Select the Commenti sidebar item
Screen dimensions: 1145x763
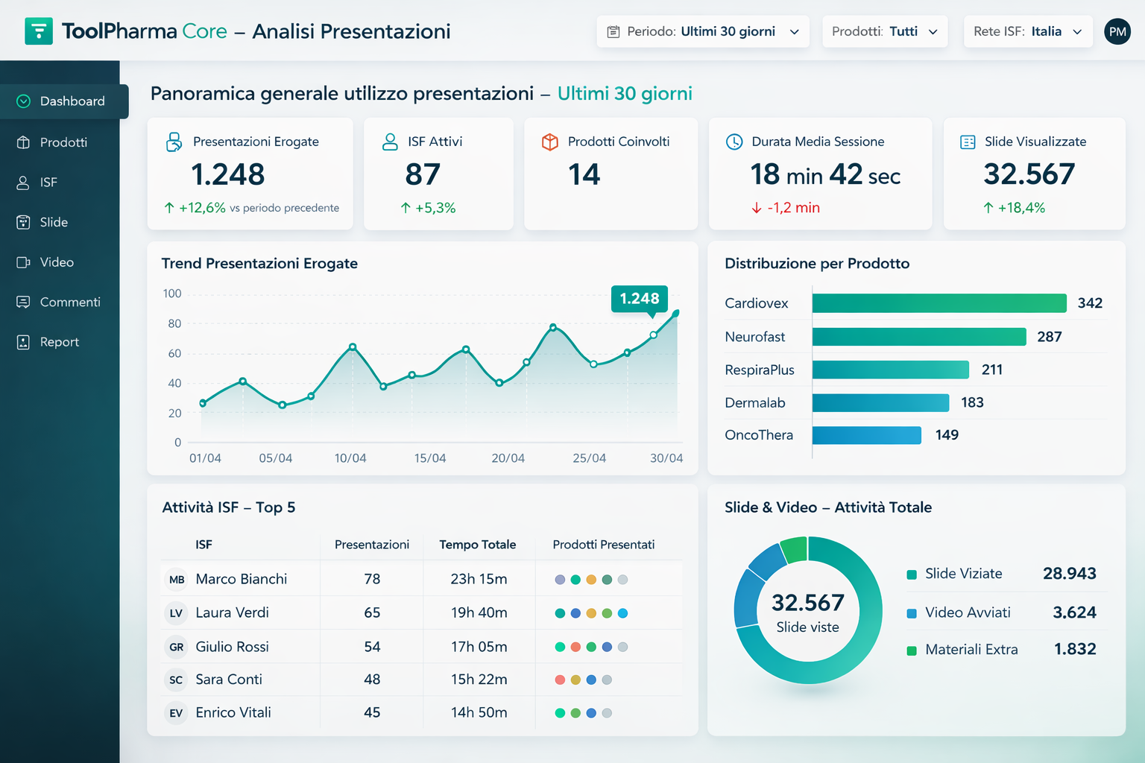pos(69,302)
